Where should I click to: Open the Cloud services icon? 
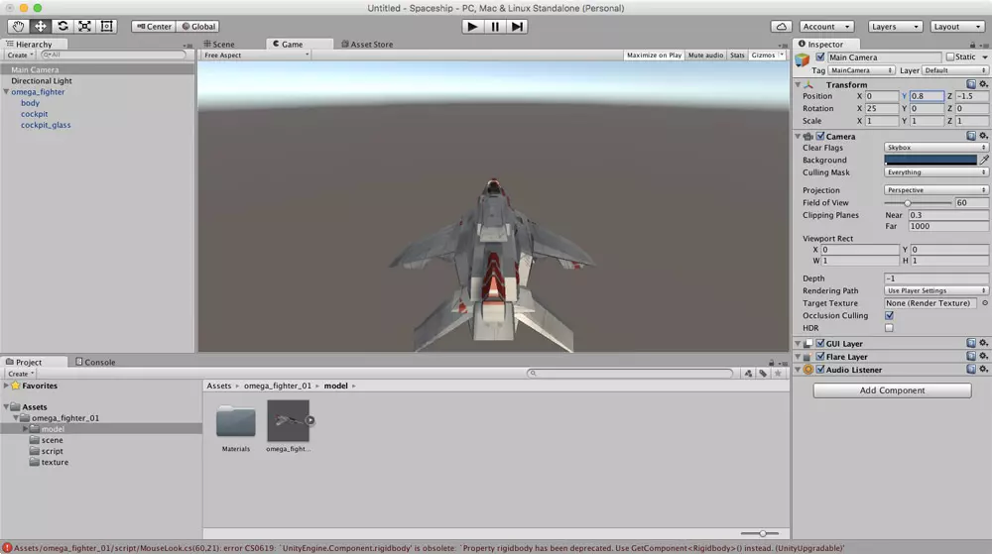(x=782, y=27)
